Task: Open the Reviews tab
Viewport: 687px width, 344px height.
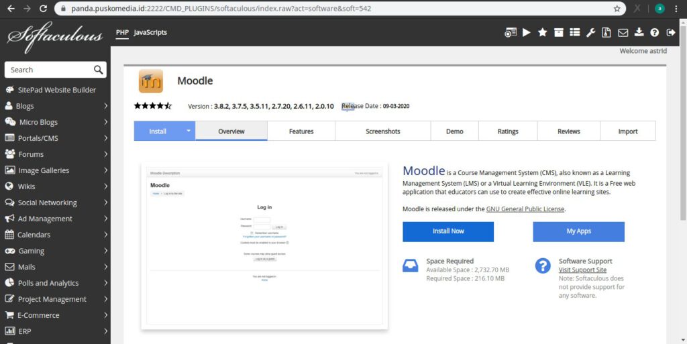Action: [x=569, y=131]
